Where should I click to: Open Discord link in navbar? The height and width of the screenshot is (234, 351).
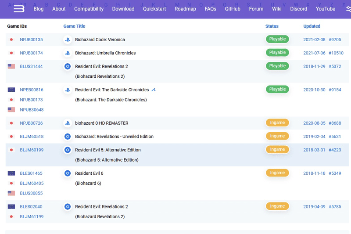click(299, 9)
